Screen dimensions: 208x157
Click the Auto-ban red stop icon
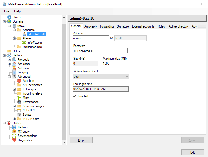click(19, 81)
